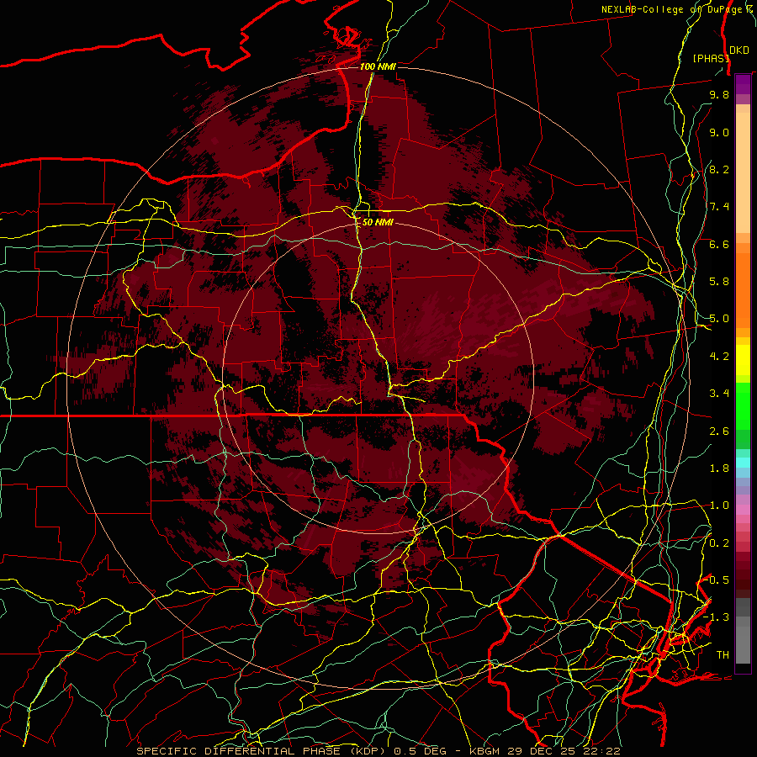Click the 50 NMI range ring label

[378, 223]
